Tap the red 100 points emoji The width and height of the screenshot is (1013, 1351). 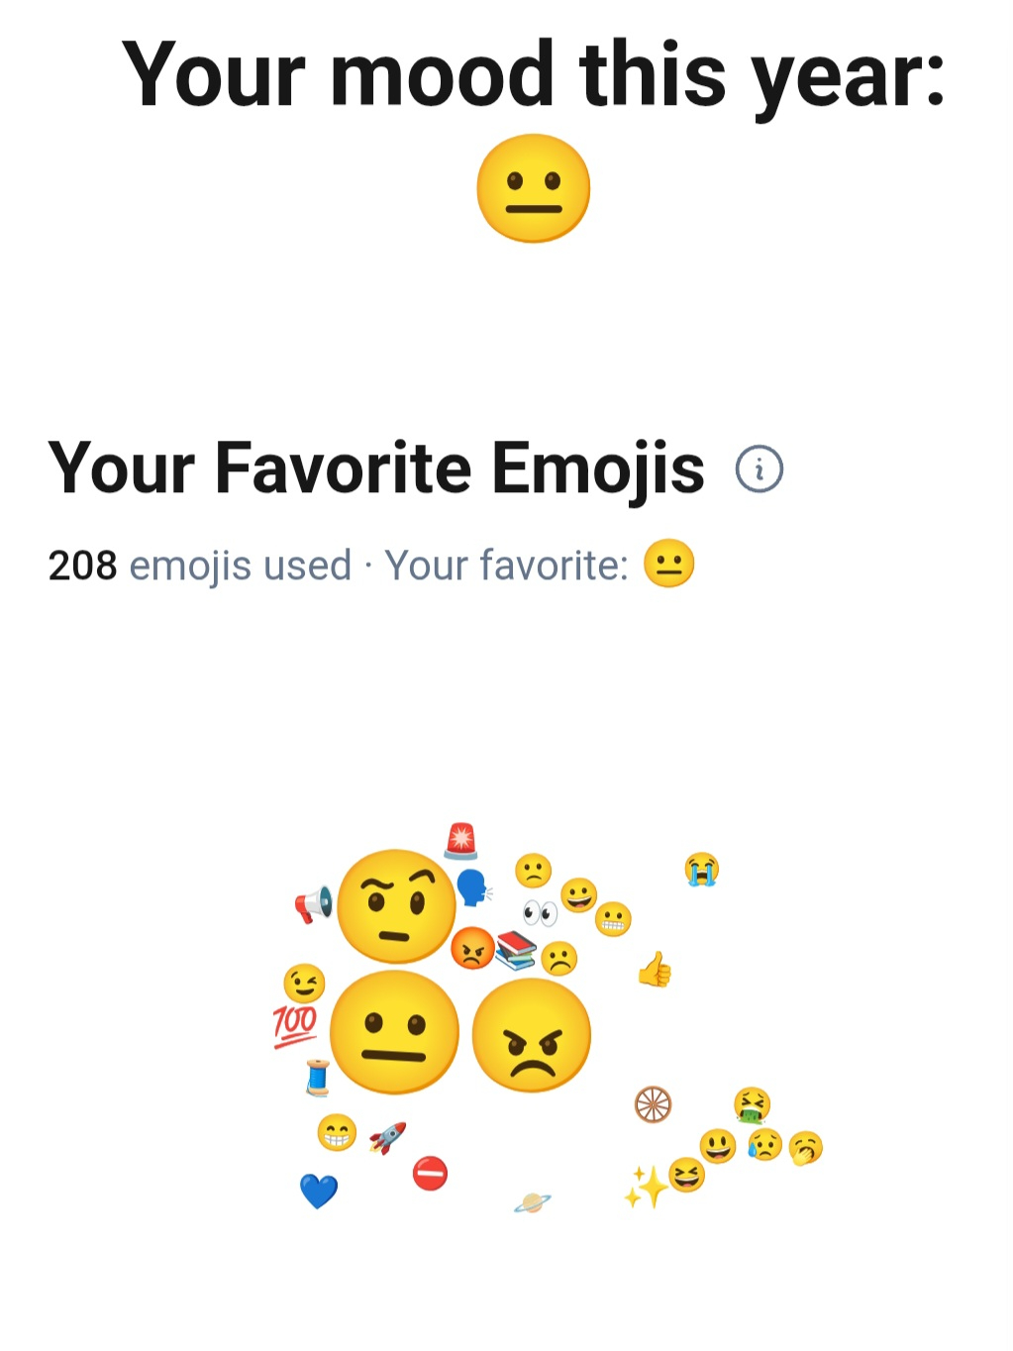tap(295, 1025)
